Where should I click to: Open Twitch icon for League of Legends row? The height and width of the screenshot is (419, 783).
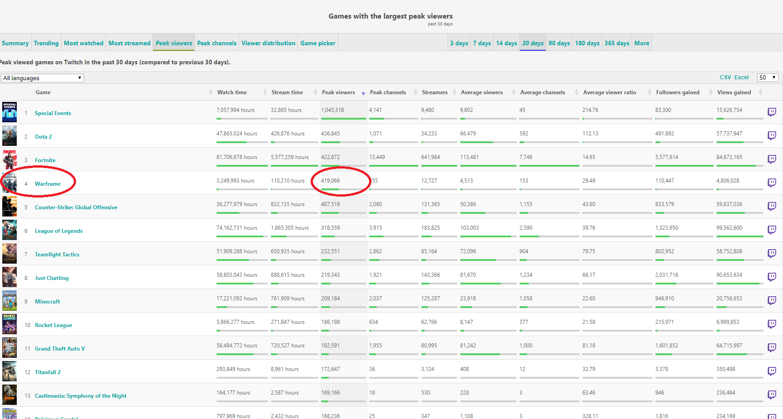(x=772, y=230)
